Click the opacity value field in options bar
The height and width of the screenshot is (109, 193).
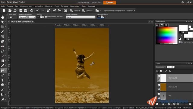[x=99, y=17]
